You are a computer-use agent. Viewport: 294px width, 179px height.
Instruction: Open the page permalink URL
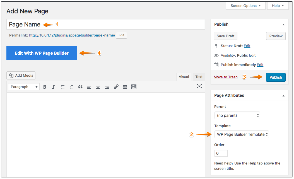[x=72, y=35]
